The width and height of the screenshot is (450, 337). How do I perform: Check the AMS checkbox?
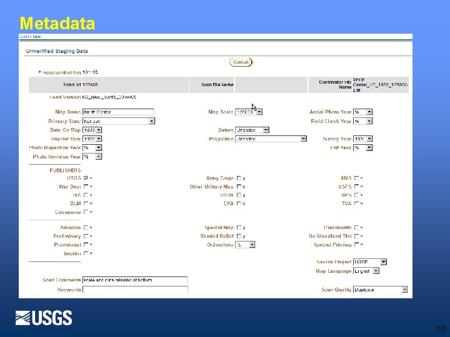[x=356, y=178]
